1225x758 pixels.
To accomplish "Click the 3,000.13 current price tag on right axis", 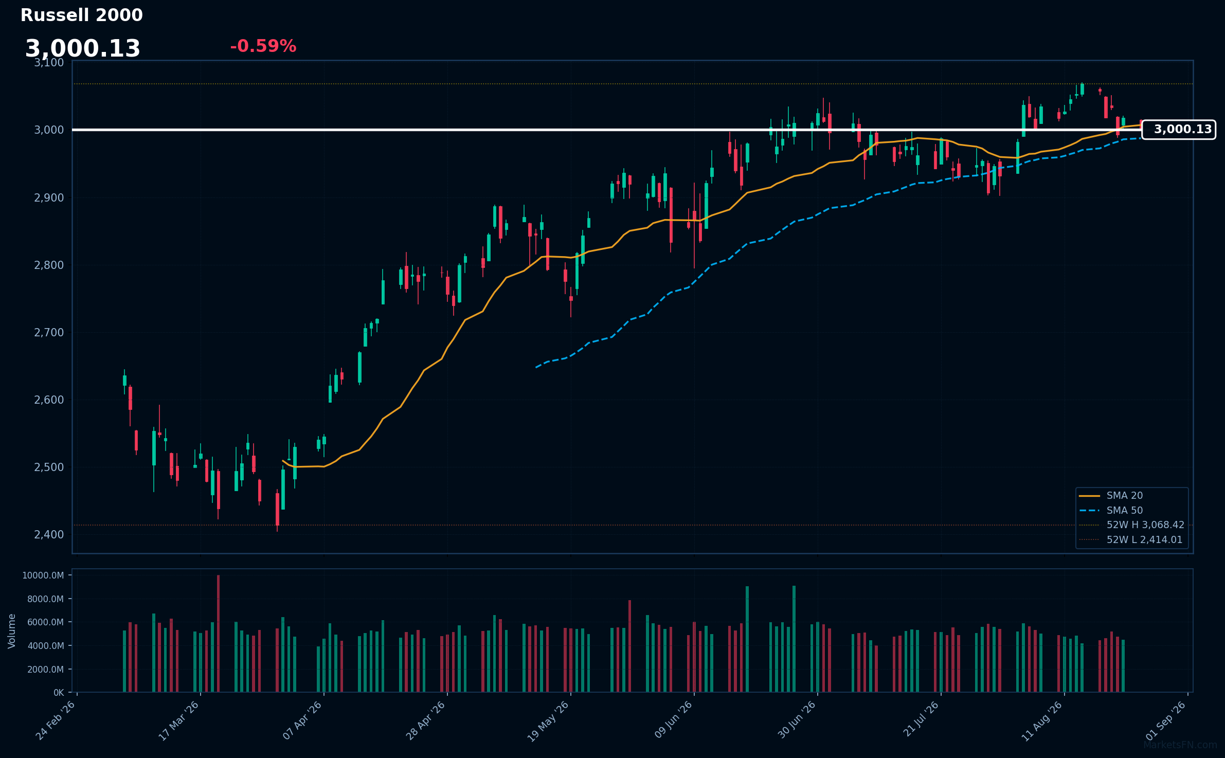I will pos(1179,130).
